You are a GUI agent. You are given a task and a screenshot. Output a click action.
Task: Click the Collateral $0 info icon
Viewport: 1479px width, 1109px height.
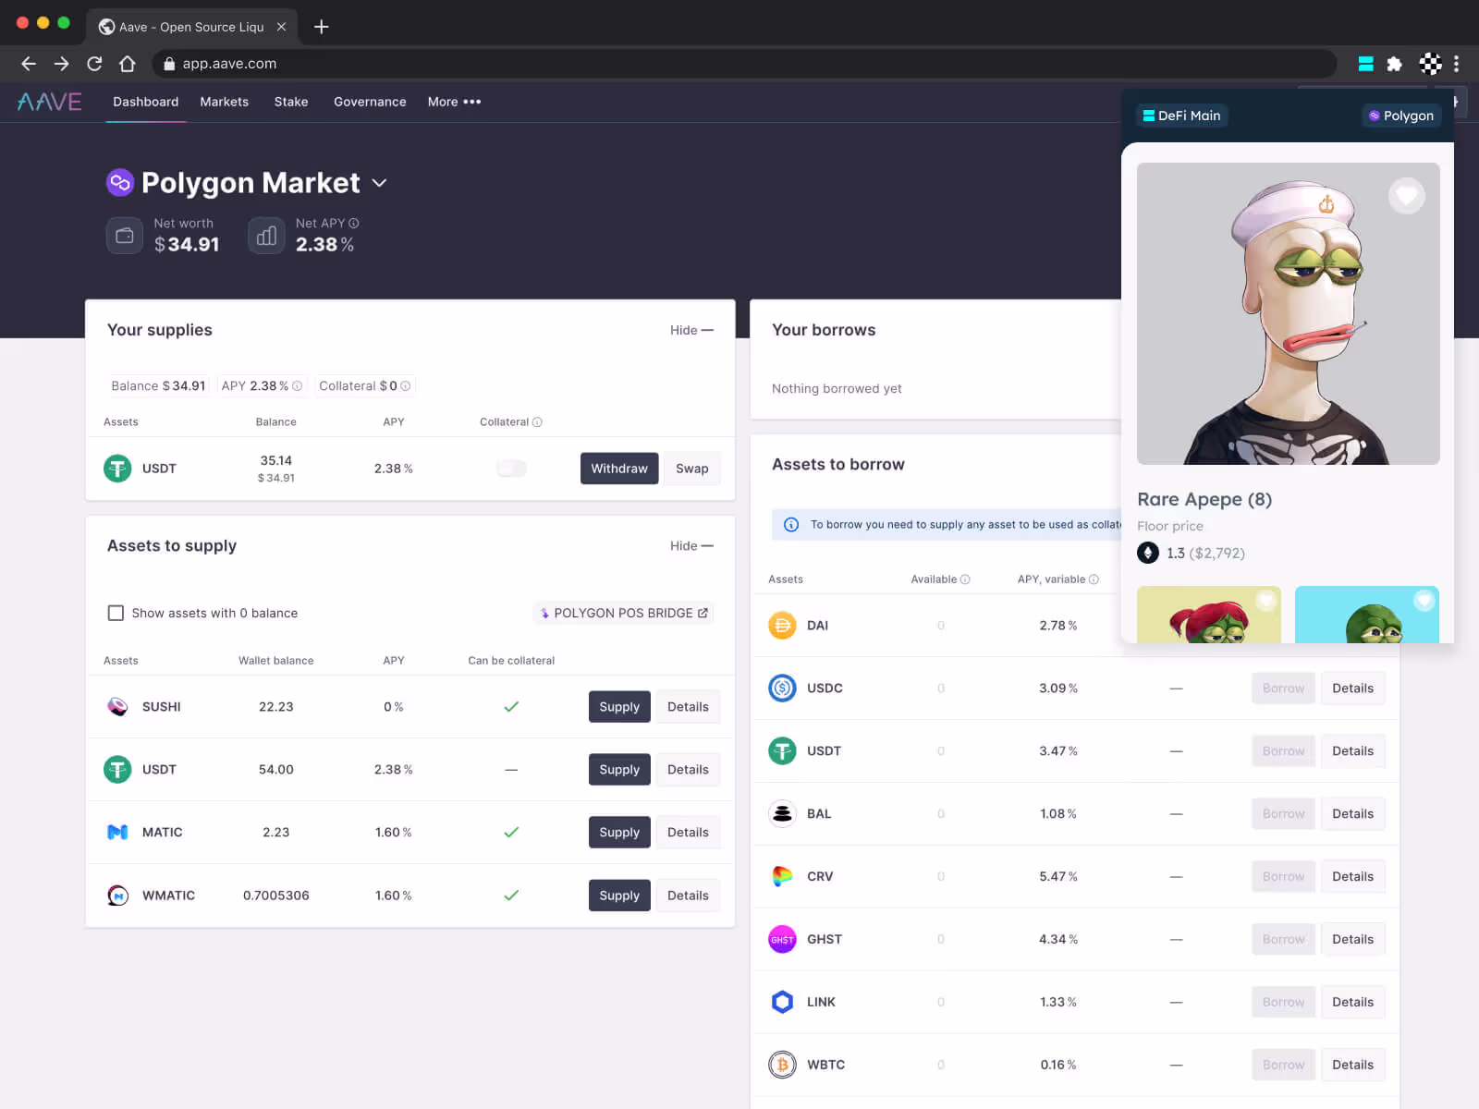click(405, 386)
